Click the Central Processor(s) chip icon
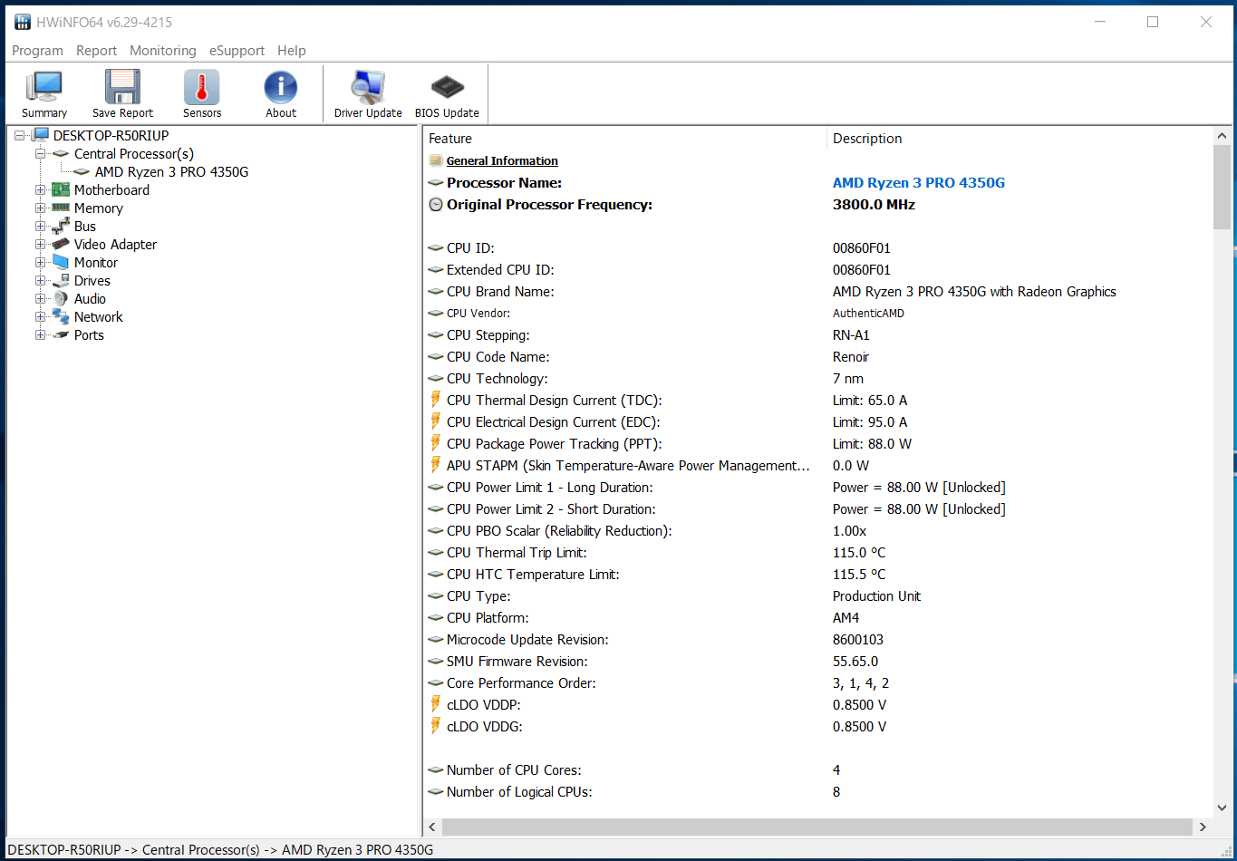The width and height of the screenshot is (1237, 861). 61,153
